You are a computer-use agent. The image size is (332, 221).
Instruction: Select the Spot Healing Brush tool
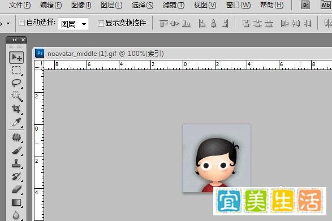pyautogui.click(x=16, y=137)
